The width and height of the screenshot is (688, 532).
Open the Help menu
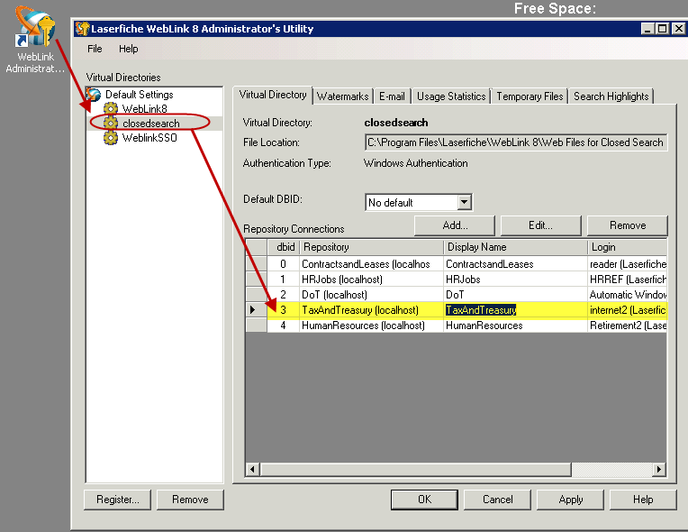(x=128, y=49)
